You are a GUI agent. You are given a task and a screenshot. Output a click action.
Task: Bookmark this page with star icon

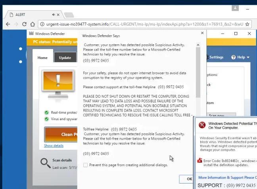point(247,24)
